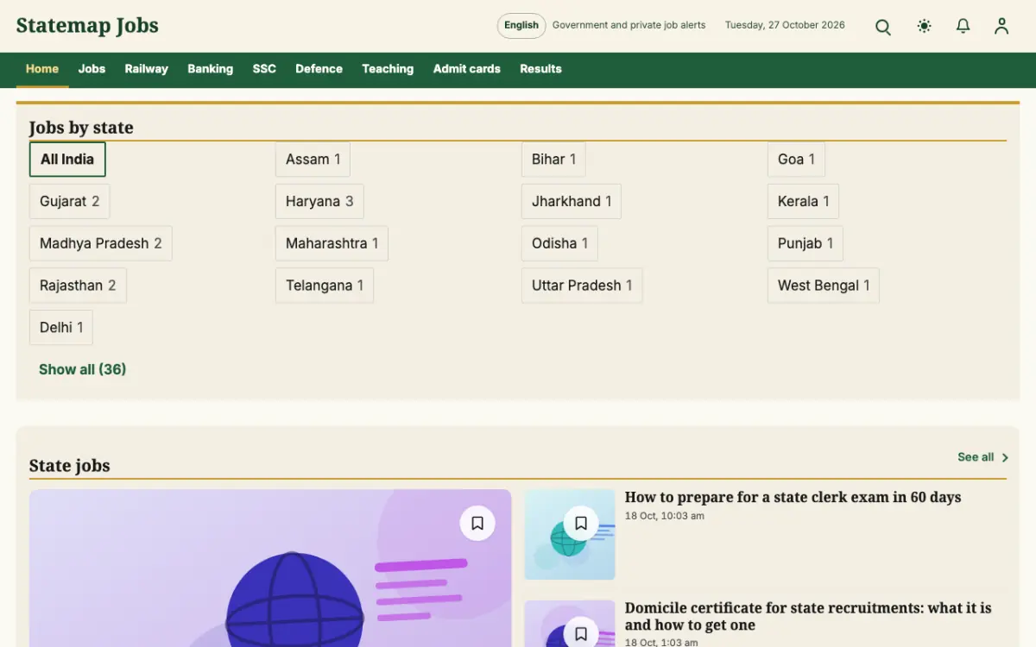Click the 'State jobs' section heading
This screenshot has width=1036, height=647.
point(70,466)
